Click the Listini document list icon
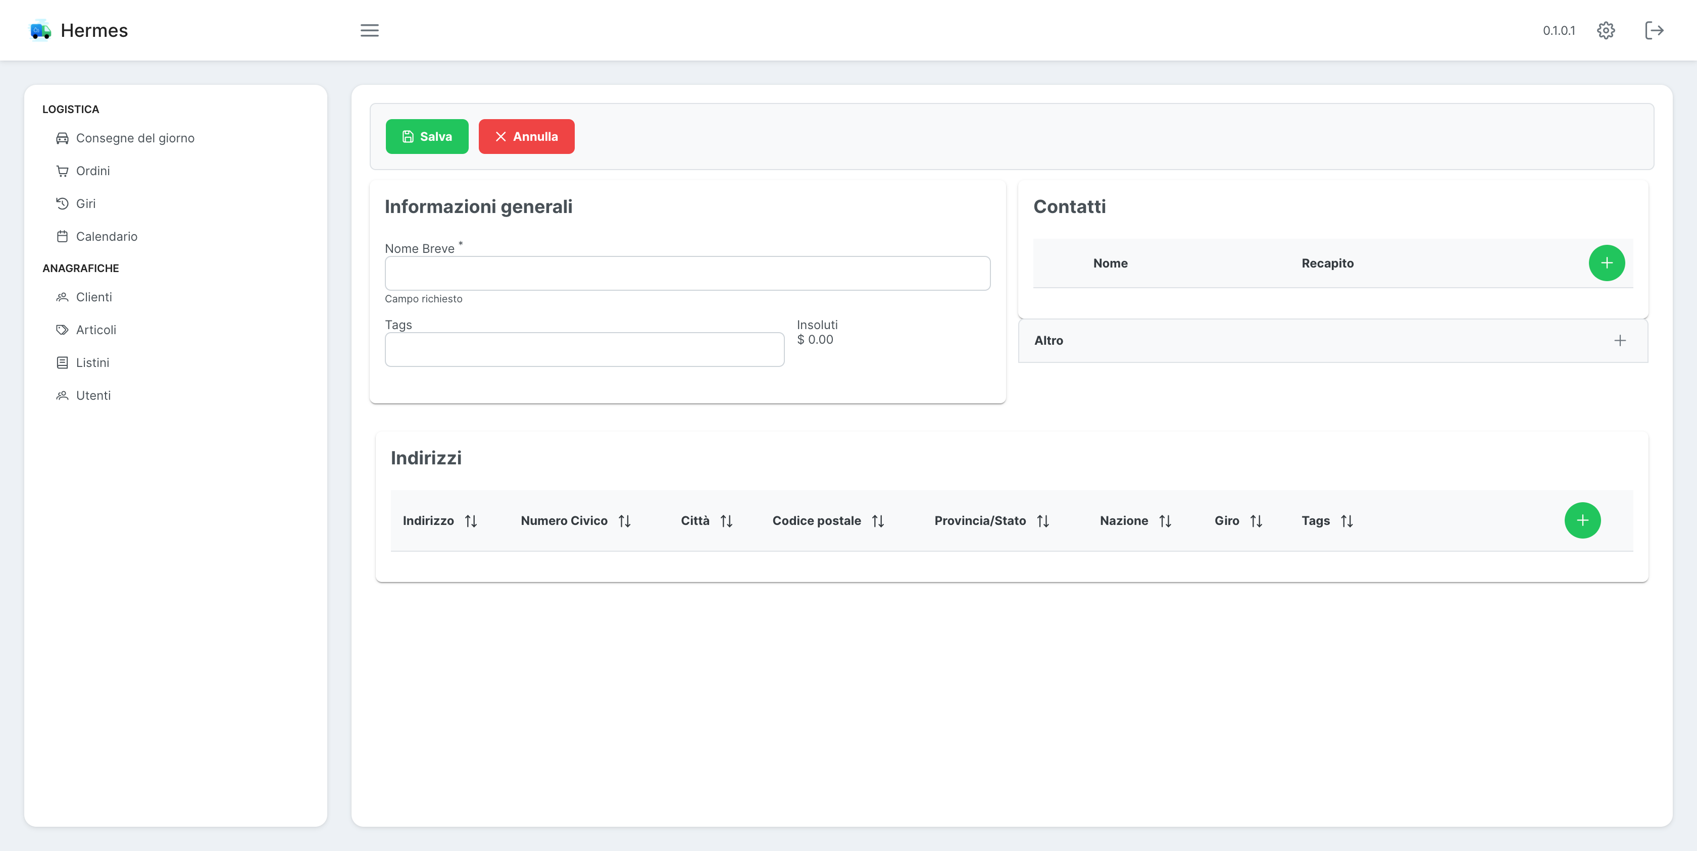 point(62,362)
